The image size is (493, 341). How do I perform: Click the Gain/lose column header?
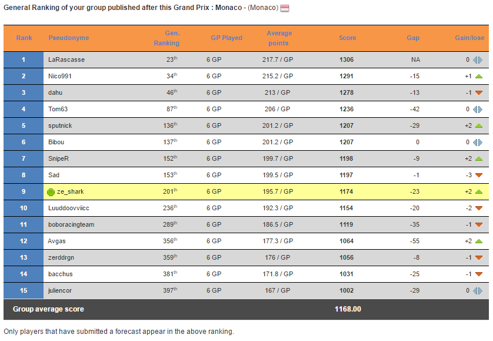[469, 38]
